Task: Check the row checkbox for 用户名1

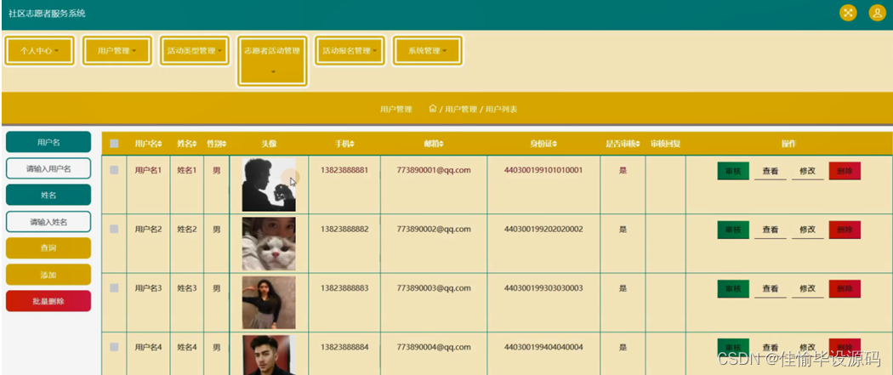Action: 114,169
